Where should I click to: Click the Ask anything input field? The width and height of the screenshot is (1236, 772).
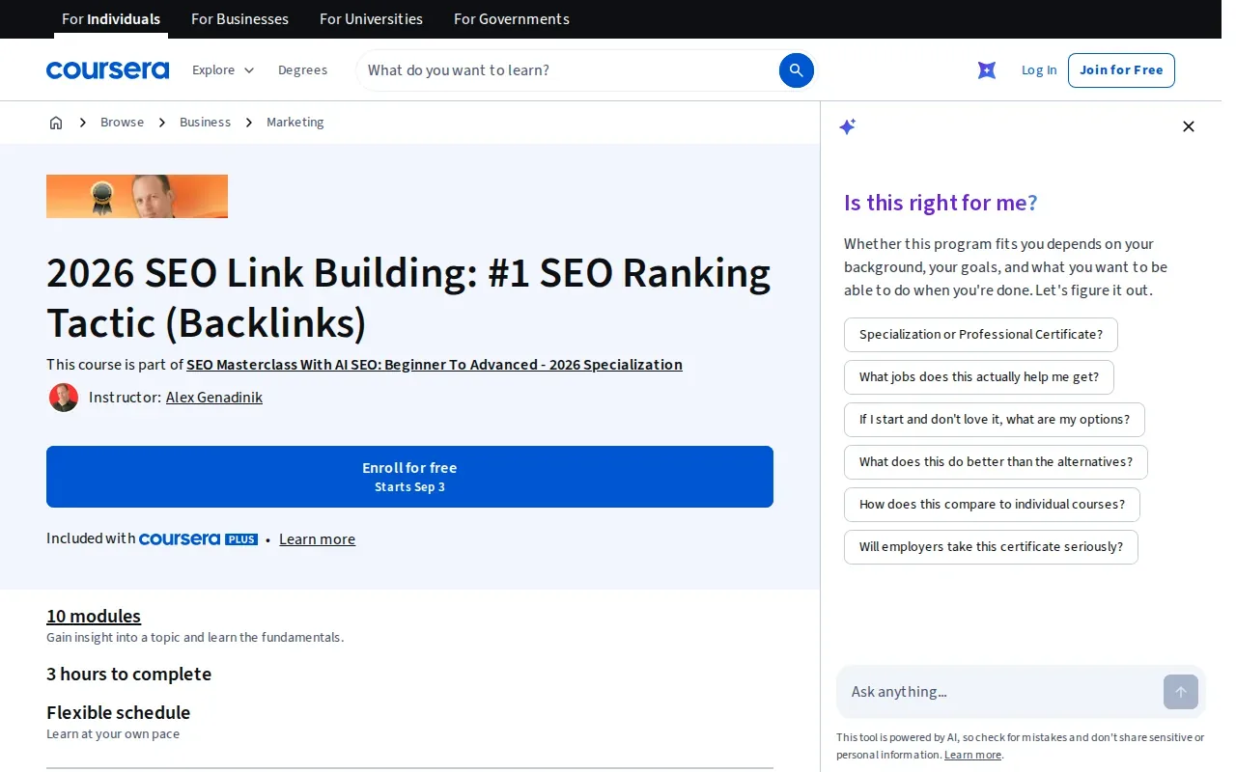999,692
